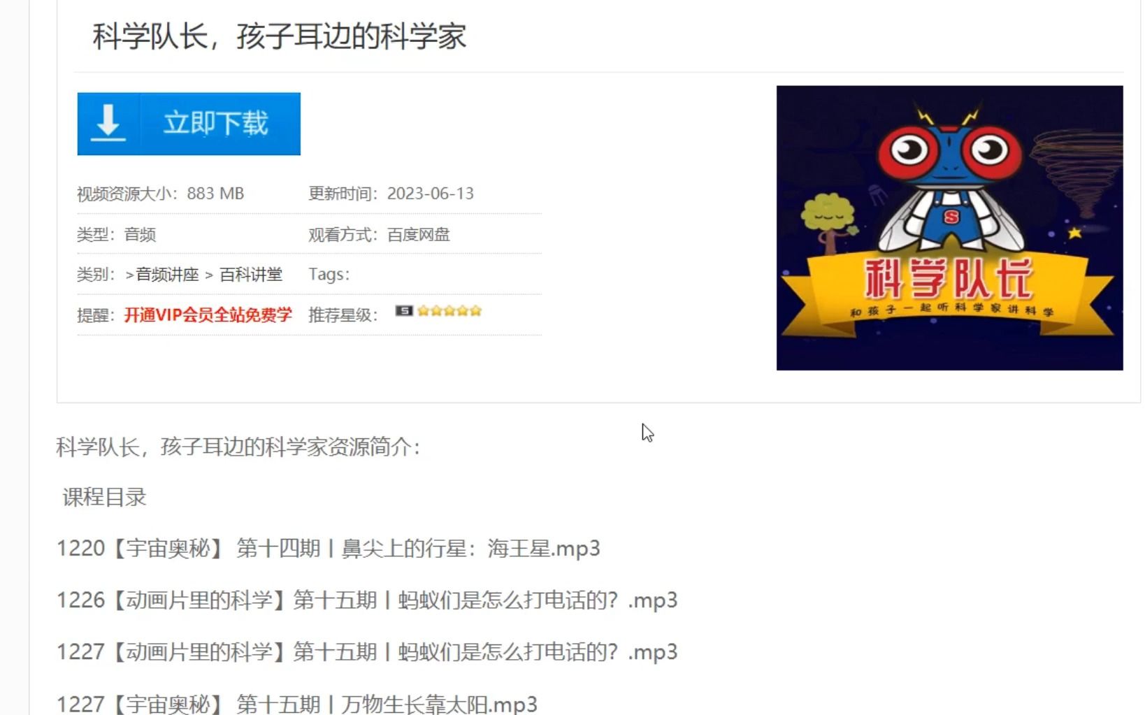Select the update date 2023-06-13
Viewport: 1145px width, 715px height.
pos(431,194)
